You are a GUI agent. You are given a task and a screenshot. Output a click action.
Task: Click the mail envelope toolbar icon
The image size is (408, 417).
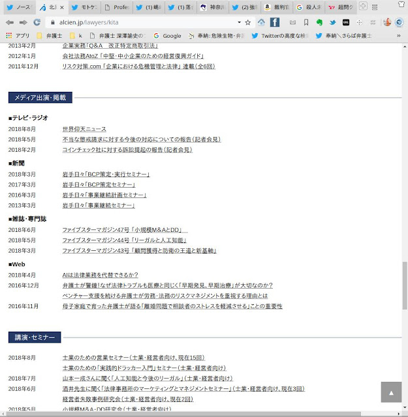tap(292, 23)
